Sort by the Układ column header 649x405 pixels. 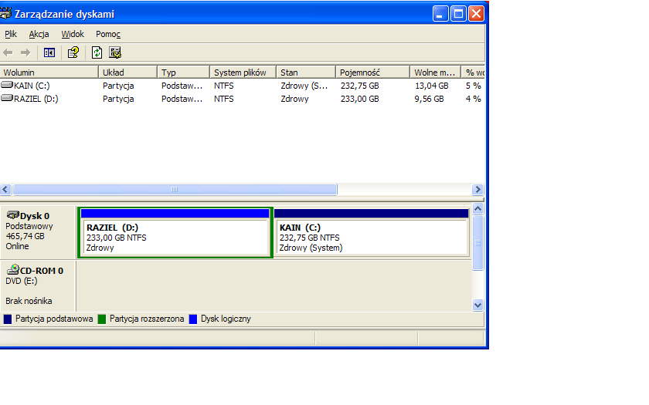pyautogui.click(x=128, y=73)
